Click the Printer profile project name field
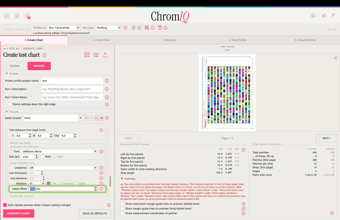 [x=72, y=81]
